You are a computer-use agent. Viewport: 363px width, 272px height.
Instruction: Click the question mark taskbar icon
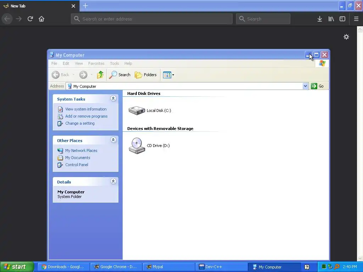tap(307, 267)
